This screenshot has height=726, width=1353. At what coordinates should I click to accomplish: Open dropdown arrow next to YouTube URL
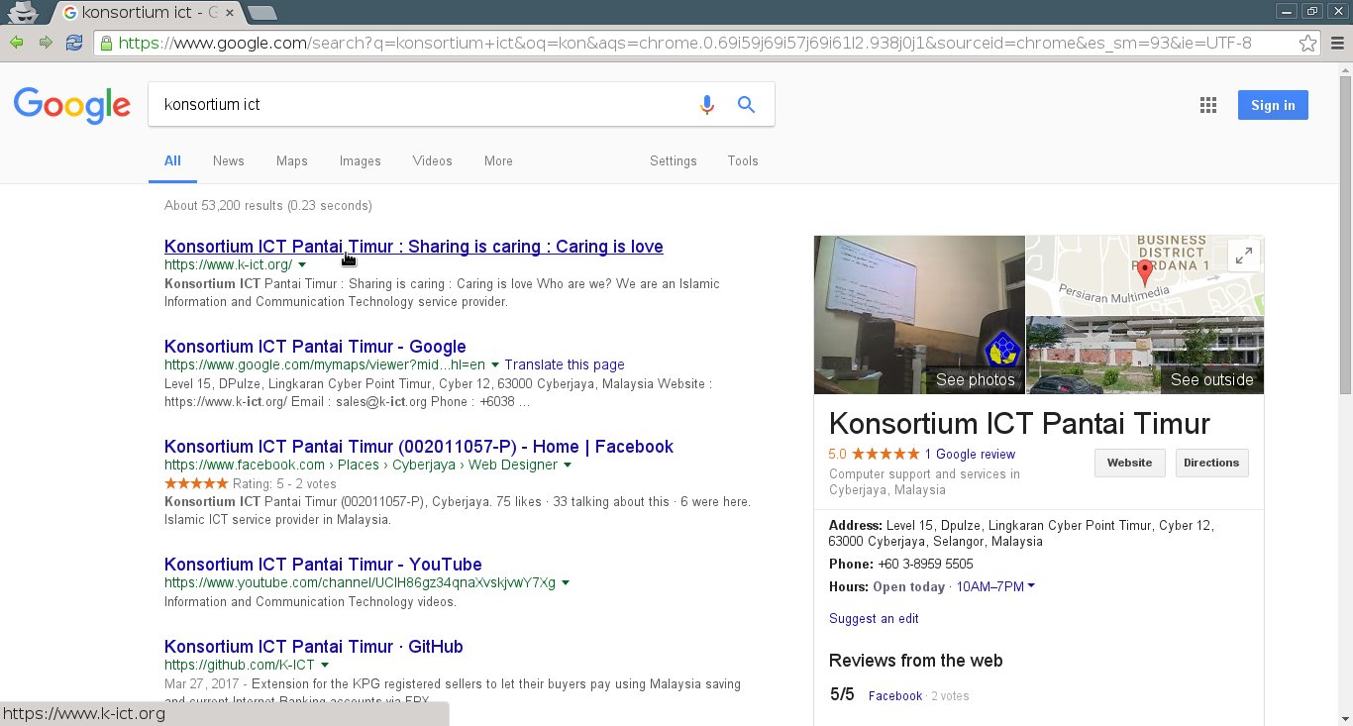(x=565, y=582)
